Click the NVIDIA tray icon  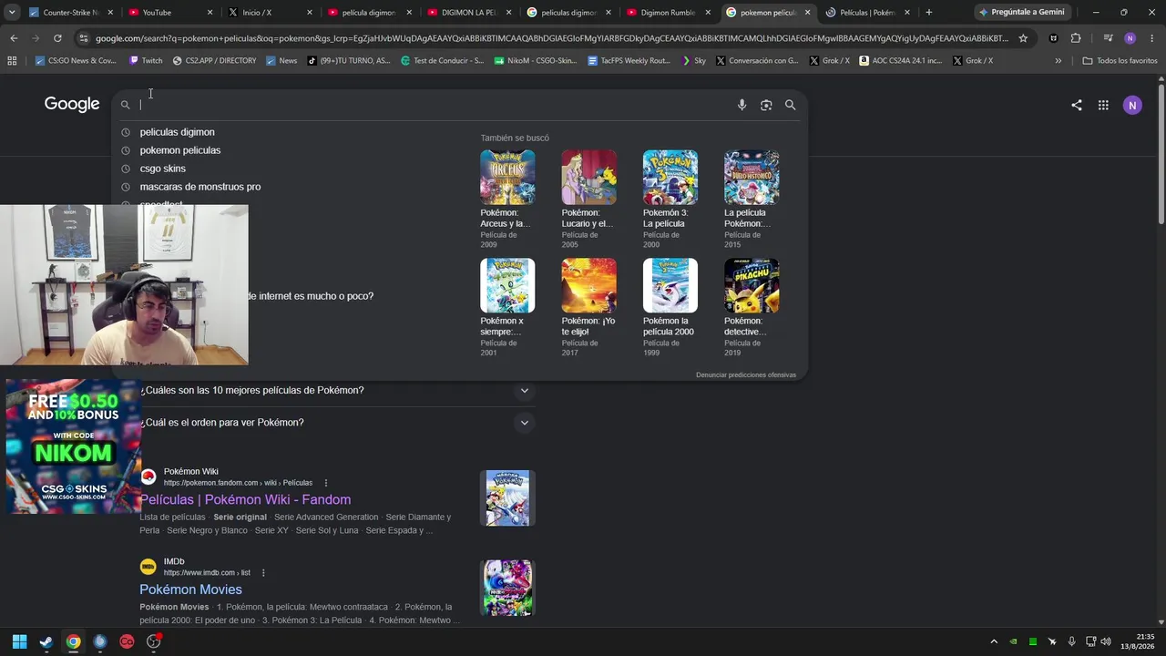pyautogui.click(x=1013, y=641)
